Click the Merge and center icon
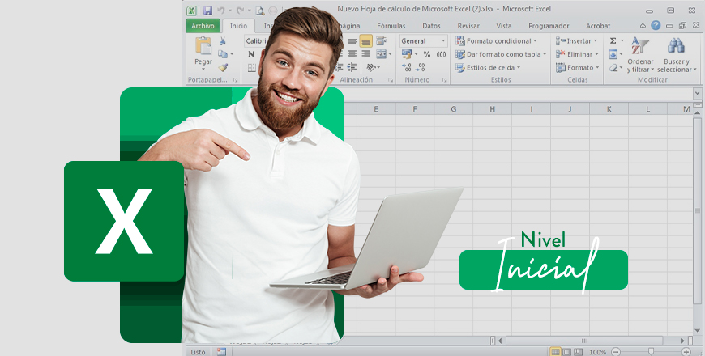The width and height of the screenshot is (705, 356). 381,54
